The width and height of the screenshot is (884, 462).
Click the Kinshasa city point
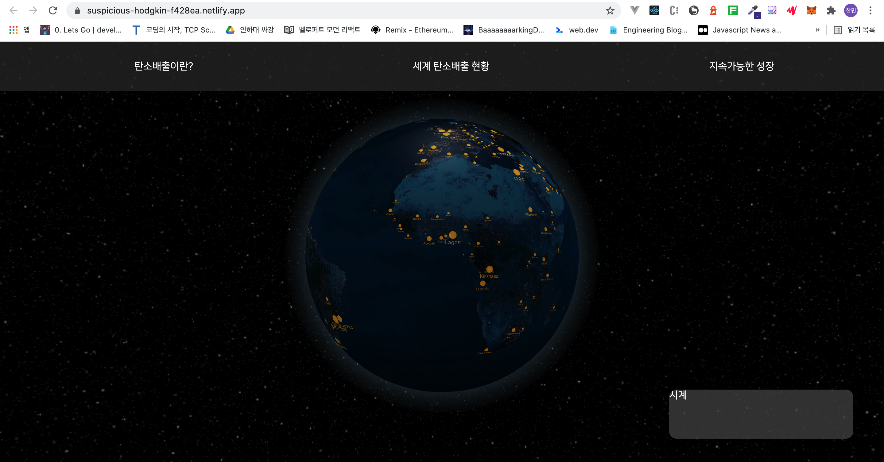(489, 270)
